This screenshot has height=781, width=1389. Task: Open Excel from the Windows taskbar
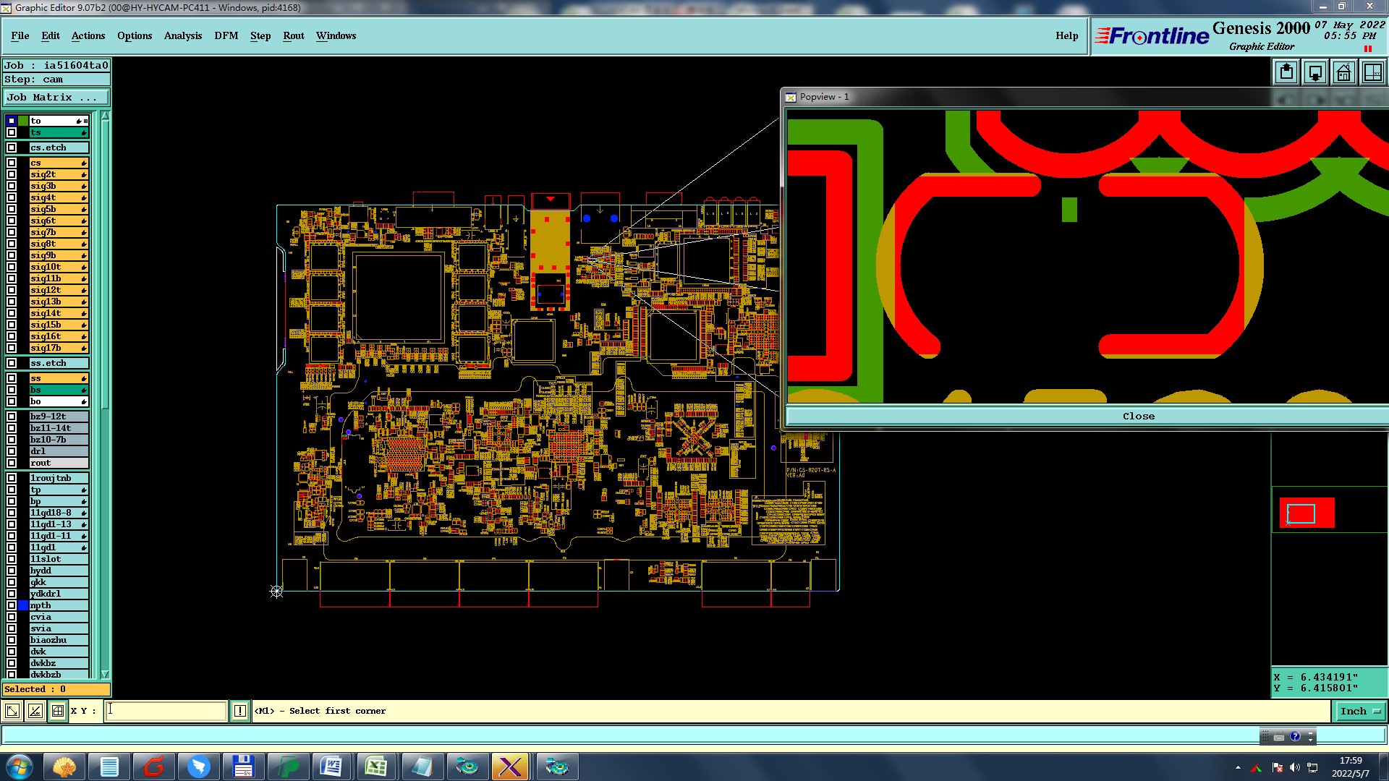coord(375,767)
